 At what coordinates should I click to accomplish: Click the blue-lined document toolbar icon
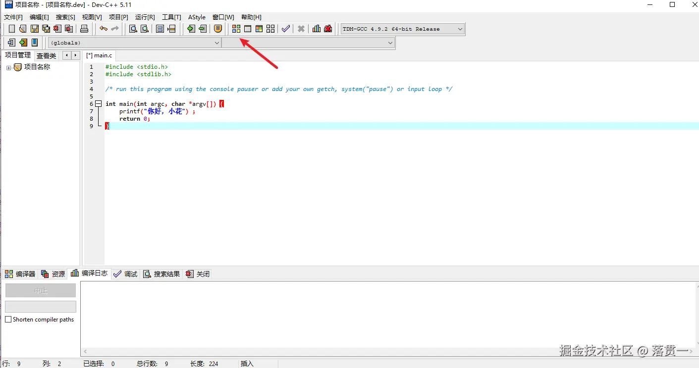click(x=160, y=29)
